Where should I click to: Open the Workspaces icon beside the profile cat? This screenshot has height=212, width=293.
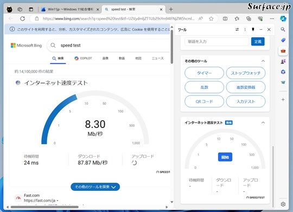[20, 9]
